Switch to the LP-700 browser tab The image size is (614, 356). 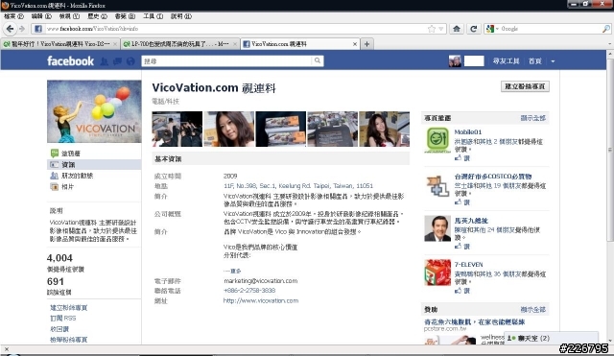(180, 44)
